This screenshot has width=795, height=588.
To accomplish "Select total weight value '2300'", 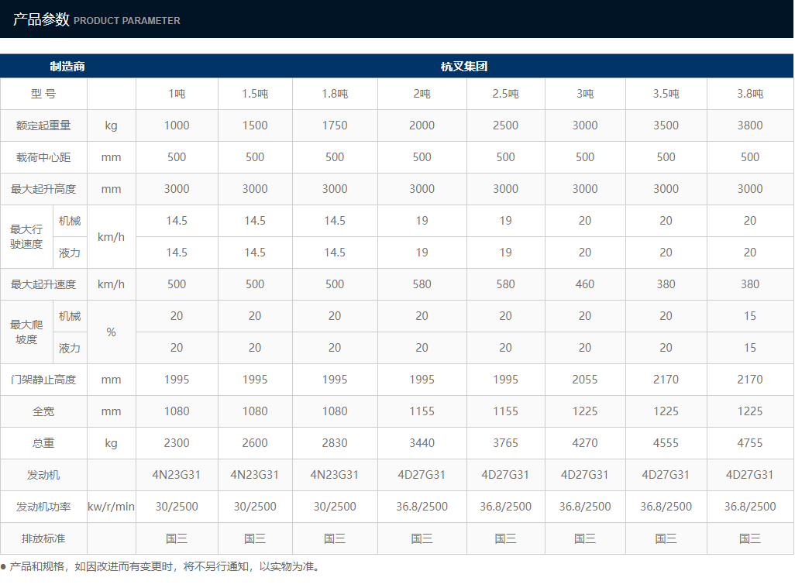I will (177, 443).
